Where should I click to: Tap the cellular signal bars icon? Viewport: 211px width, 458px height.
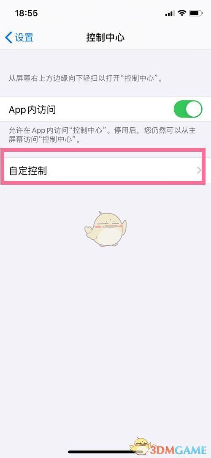(170, 14)
